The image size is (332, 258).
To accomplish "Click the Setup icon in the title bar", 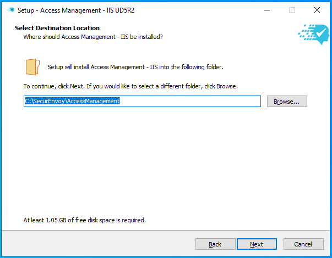I will click(10, 10).
